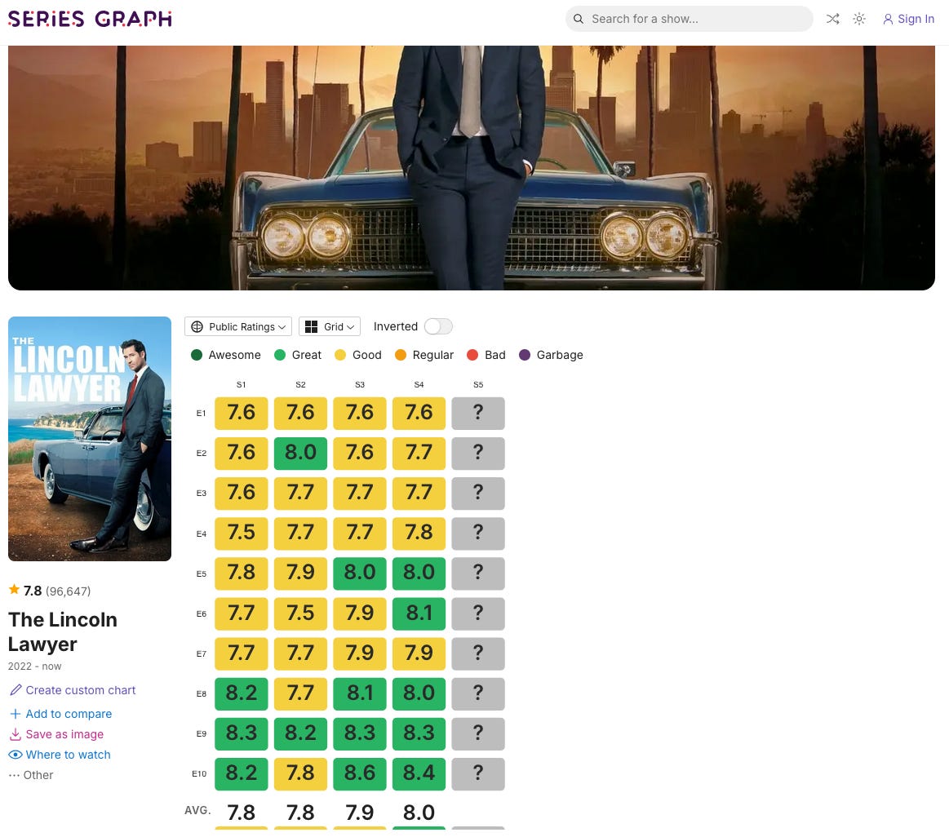
Task: Select S4 E10 rating cell 8.4
Action: coord(419,773)
